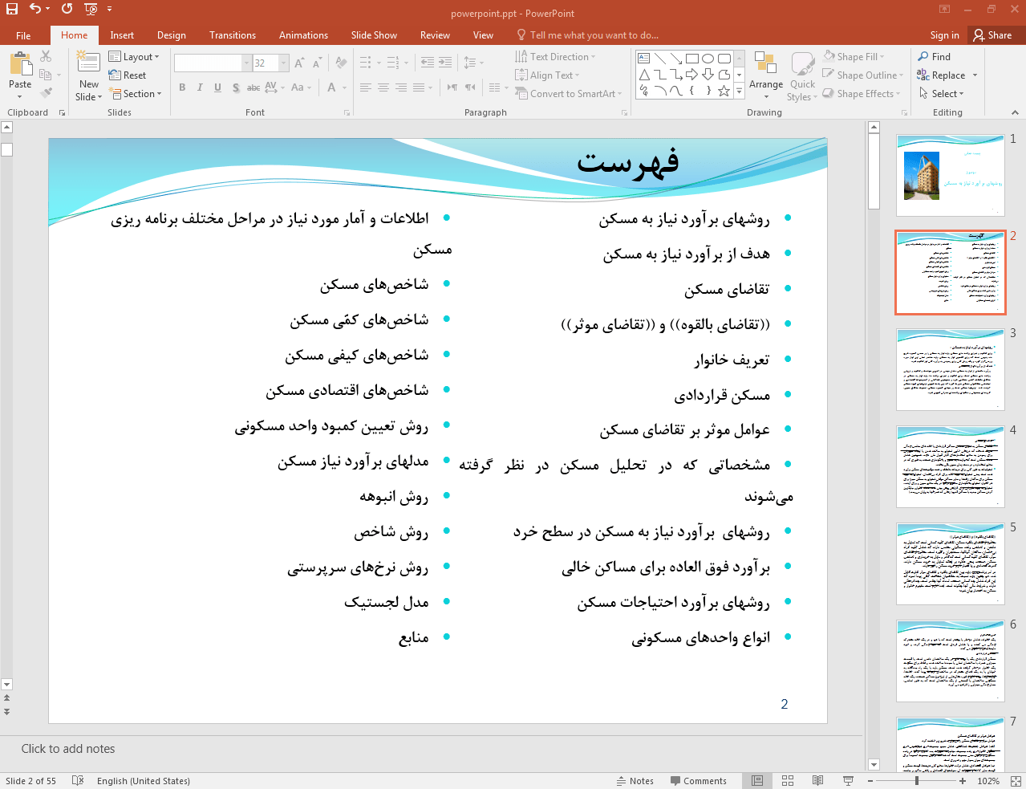Toggle Italic text formatting
The height and width of the screenshot is (789, 1026).
click(200, 87)
